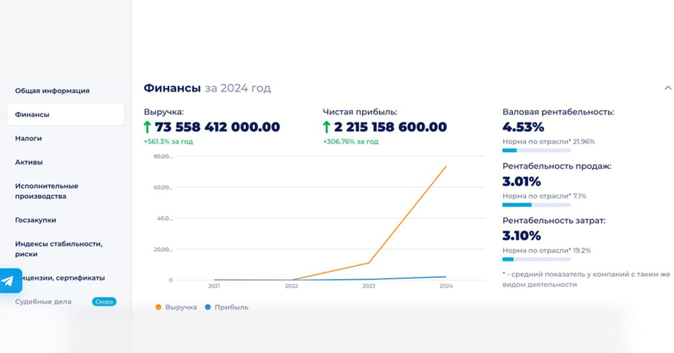The width and height of the screenshot is (674, 353).
Task: Open the Общая информация section
Action: [52, 91]
